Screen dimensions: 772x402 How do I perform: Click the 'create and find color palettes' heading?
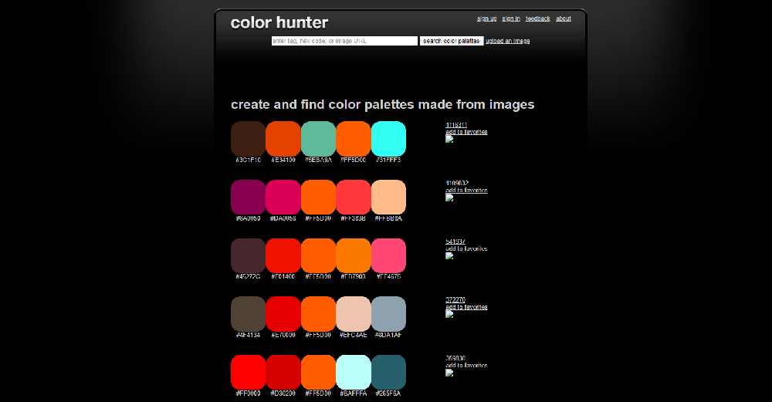[383, 104]
